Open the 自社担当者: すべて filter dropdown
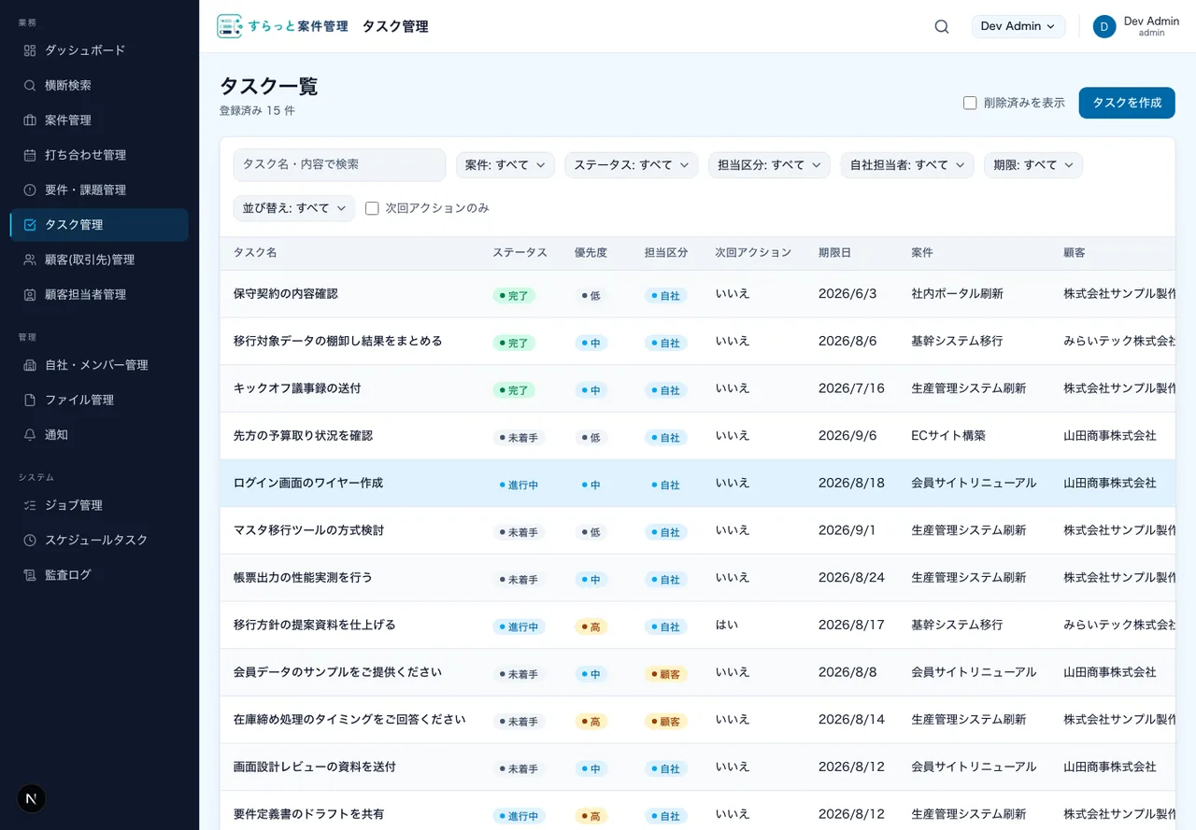This screenshot has width=1196, height=830. coord(907,165)
